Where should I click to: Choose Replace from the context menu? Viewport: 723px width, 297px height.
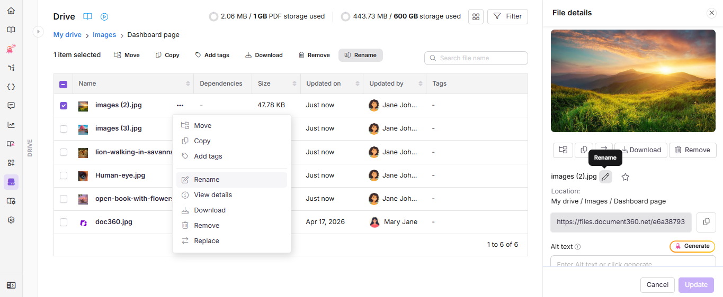[x=231, y=241]
